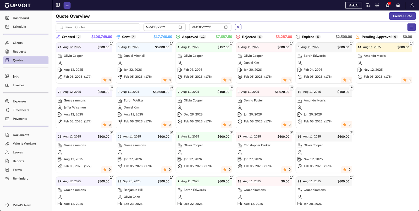Open Documents in sidebar
The height and width of the screenshot is (211, 419).
(x=26, y=135)
